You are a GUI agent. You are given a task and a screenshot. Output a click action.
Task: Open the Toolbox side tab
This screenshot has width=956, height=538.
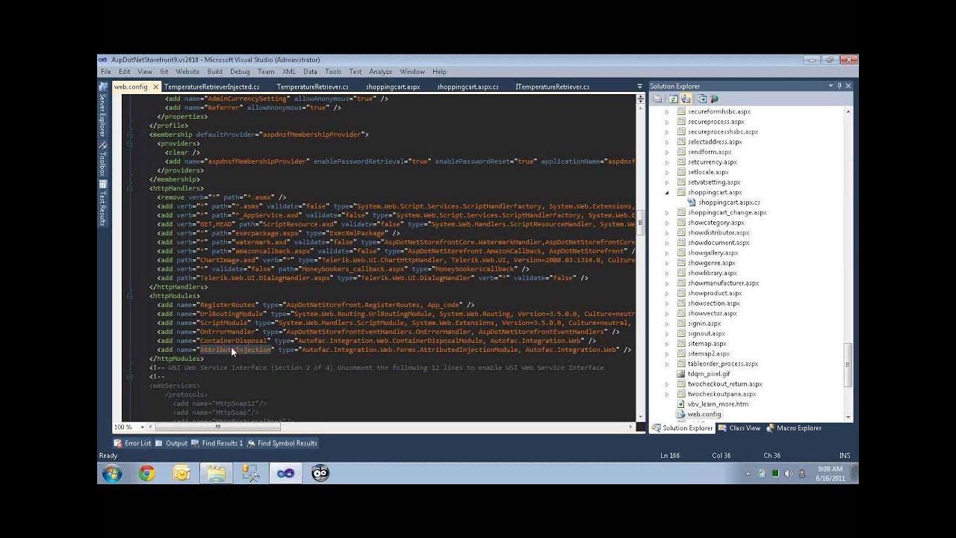[x=102, y=160]
